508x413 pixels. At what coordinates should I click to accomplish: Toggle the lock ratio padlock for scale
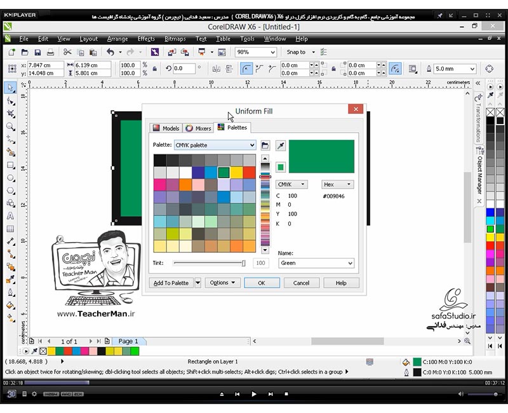[155, 69]
